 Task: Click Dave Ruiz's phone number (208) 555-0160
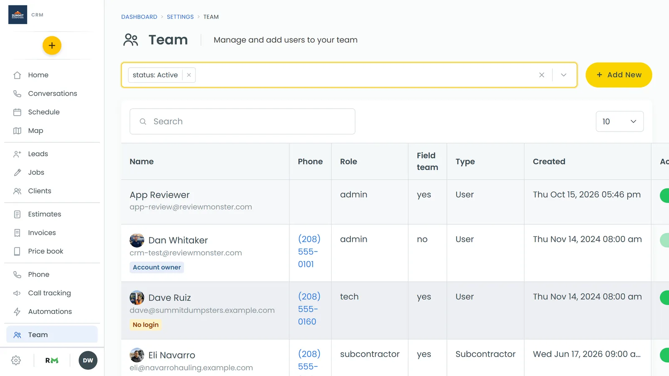pos(309,309)
